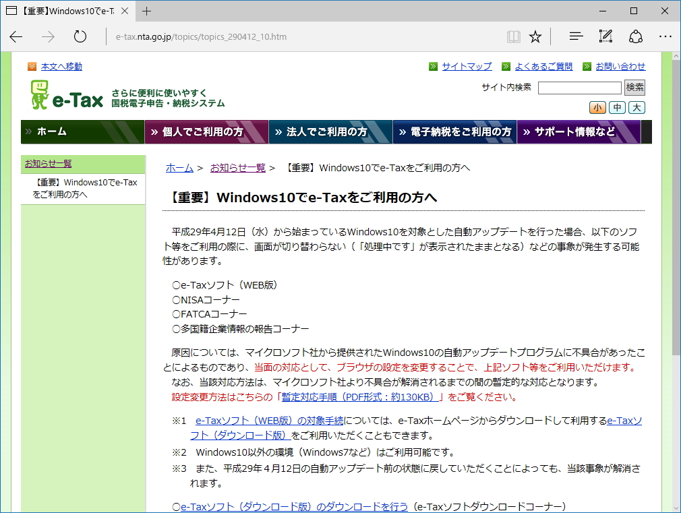Screen dimensions: 681x513
Task: Start a Web Note annotation
Action: (605, 36)
